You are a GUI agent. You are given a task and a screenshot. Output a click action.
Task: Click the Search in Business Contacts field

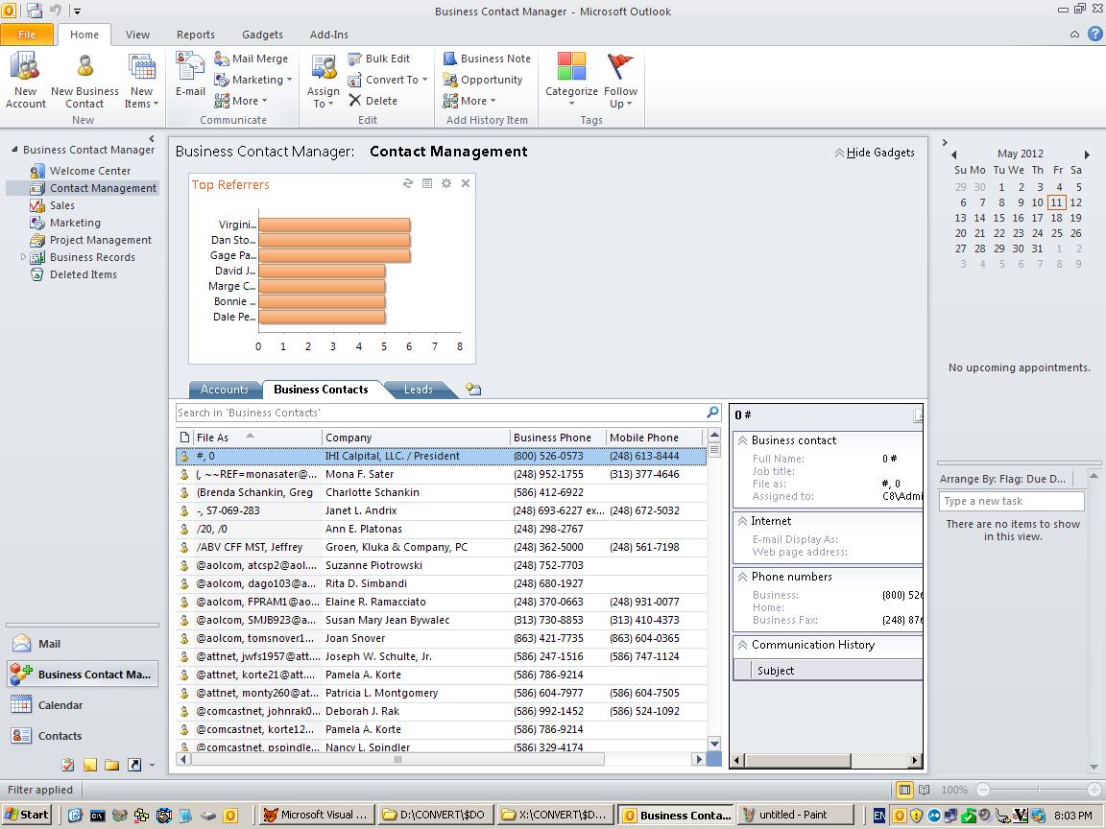pos(440,413)
